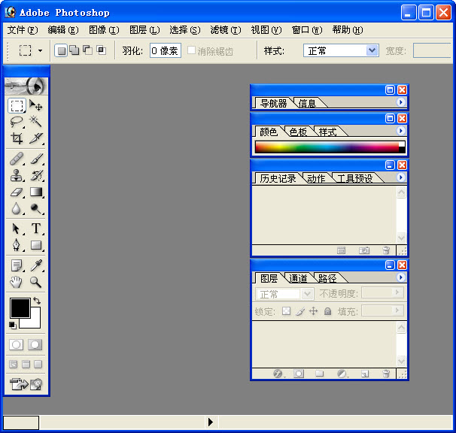Viewport: 456px width, 433px height.
Task: Click the history panel delete trash button
Action: tap(386, 250)
